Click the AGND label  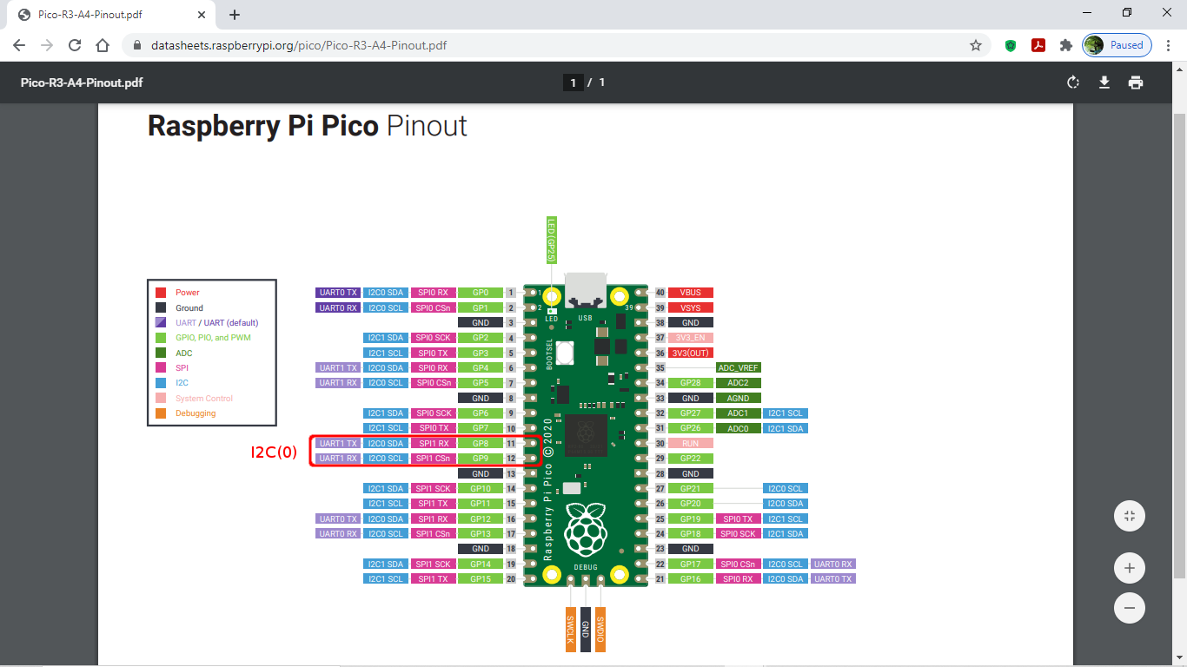pos(739,398)
